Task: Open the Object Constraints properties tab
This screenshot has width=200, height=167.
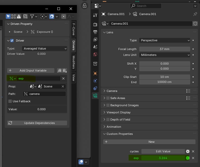Action: click(95, 88)
